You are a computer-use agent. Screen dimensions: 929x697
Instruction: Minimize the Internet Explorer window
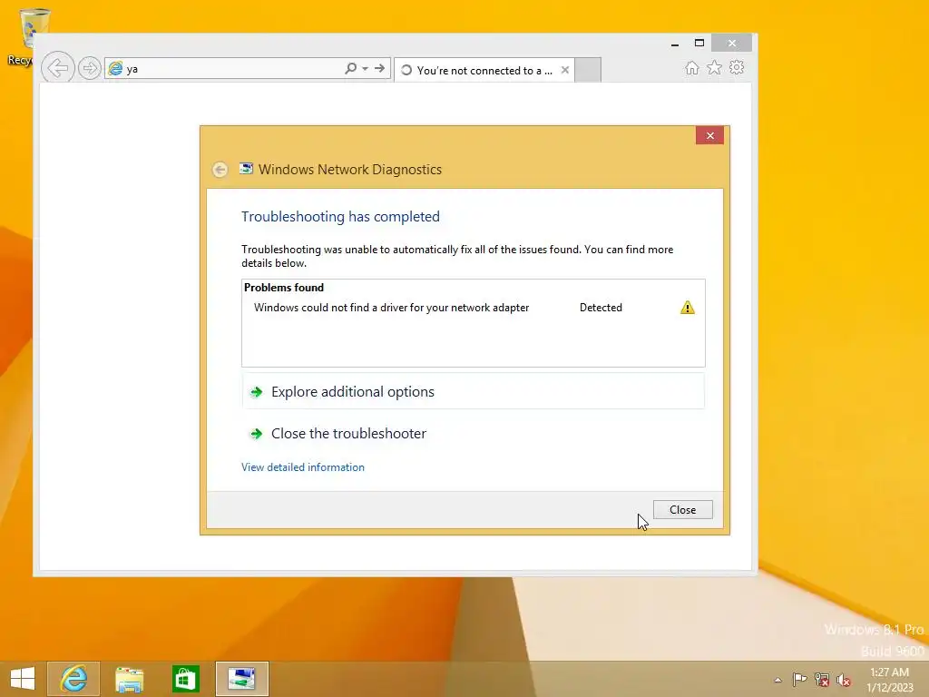click(x=675, y=44)
